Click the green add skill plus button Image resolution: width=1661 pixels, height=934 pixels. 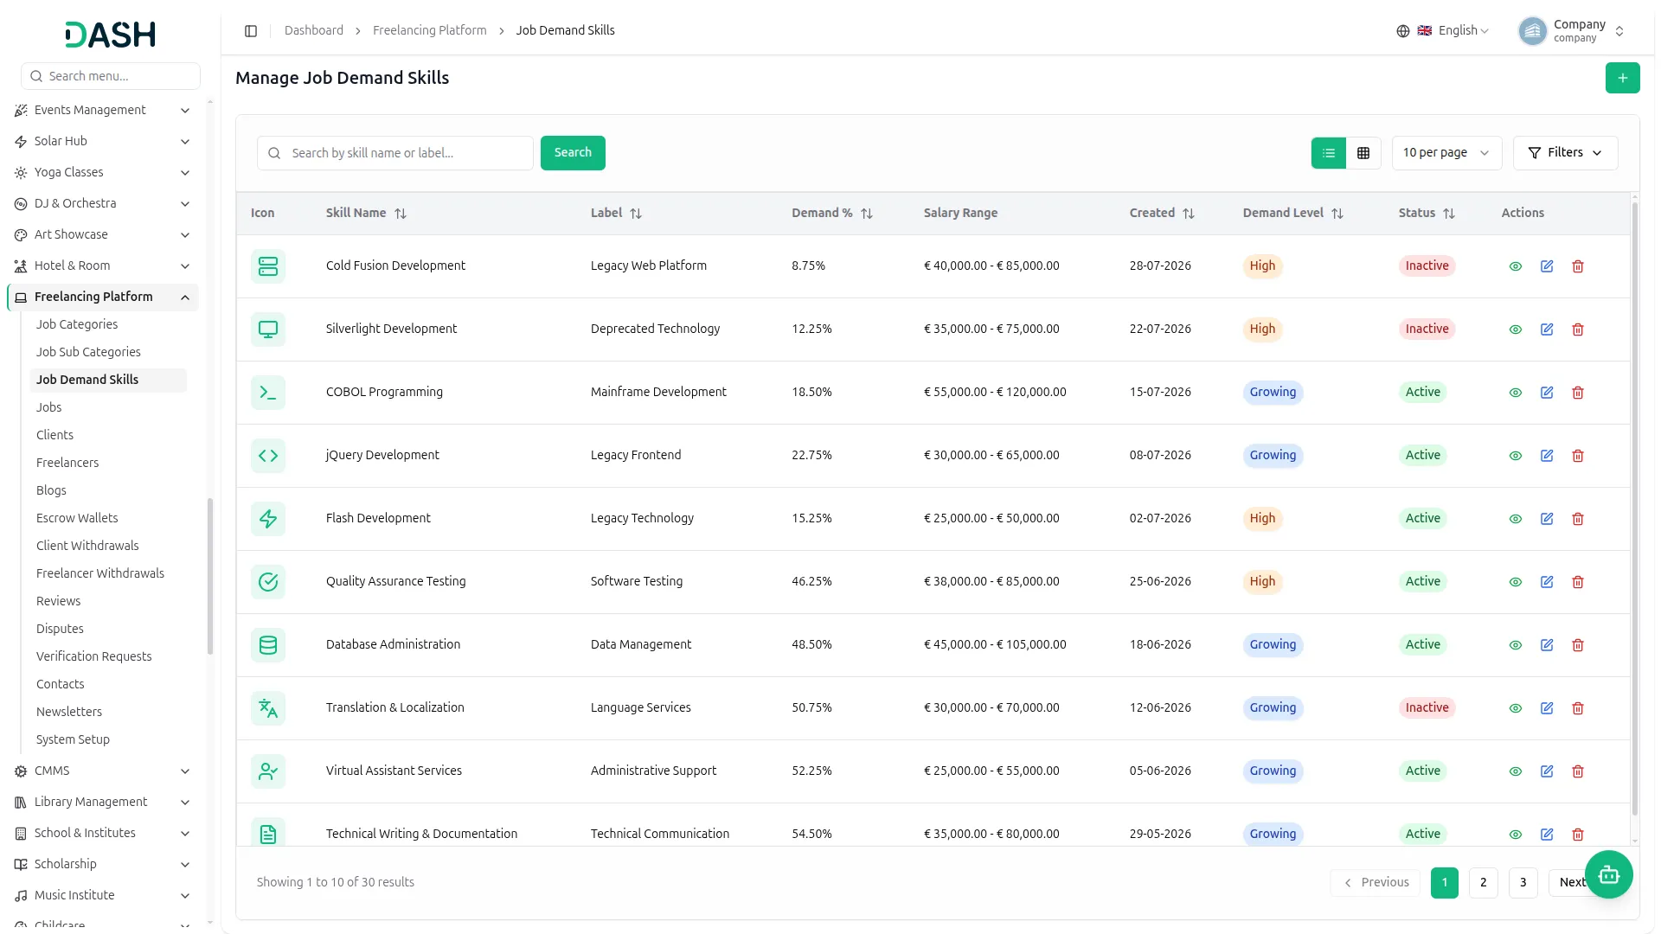tap(1622, 78)
